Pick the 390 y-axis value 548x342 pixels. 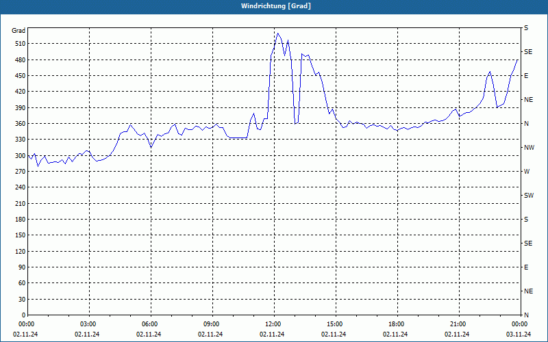(21, 107)
